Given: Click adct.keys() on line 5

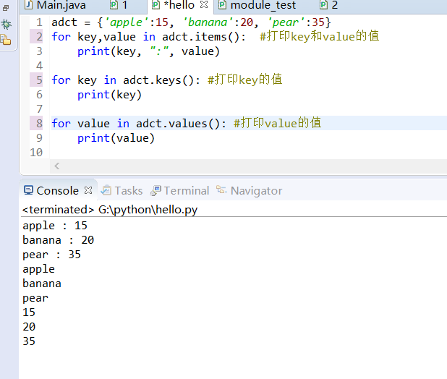Looking at the screenshot, I should point(158,80).
